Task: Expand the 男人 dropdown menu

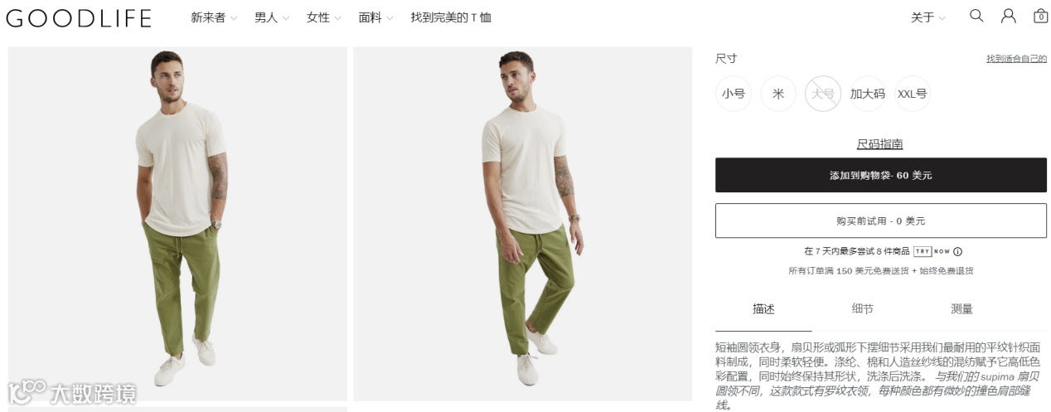Action: (272, 17)
